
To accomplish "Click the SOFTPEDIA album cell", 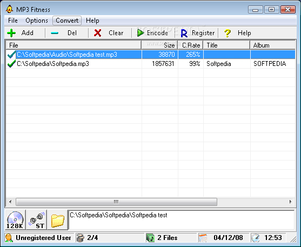I will [270, 64].
